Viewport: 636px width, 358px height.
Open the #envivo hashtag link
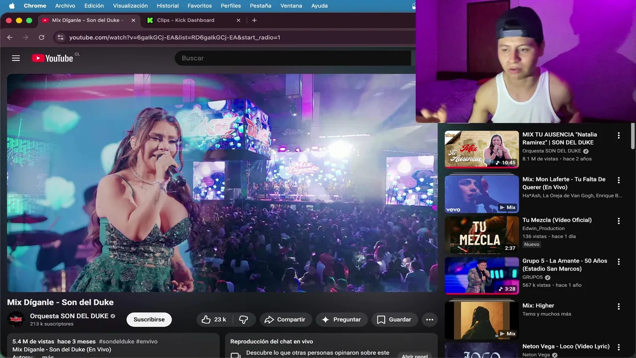(x=147, y=342)
